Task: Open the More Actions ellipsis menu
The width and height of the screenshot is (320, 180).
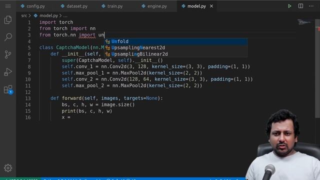Action: click(x=311, y=6)
